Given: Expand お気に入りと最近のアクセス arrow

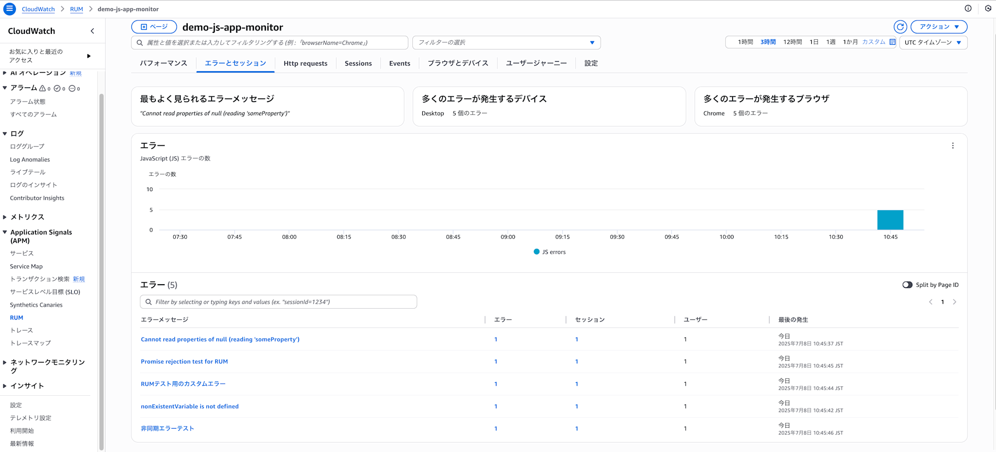Looking at the screenshot, I should 89,56.
